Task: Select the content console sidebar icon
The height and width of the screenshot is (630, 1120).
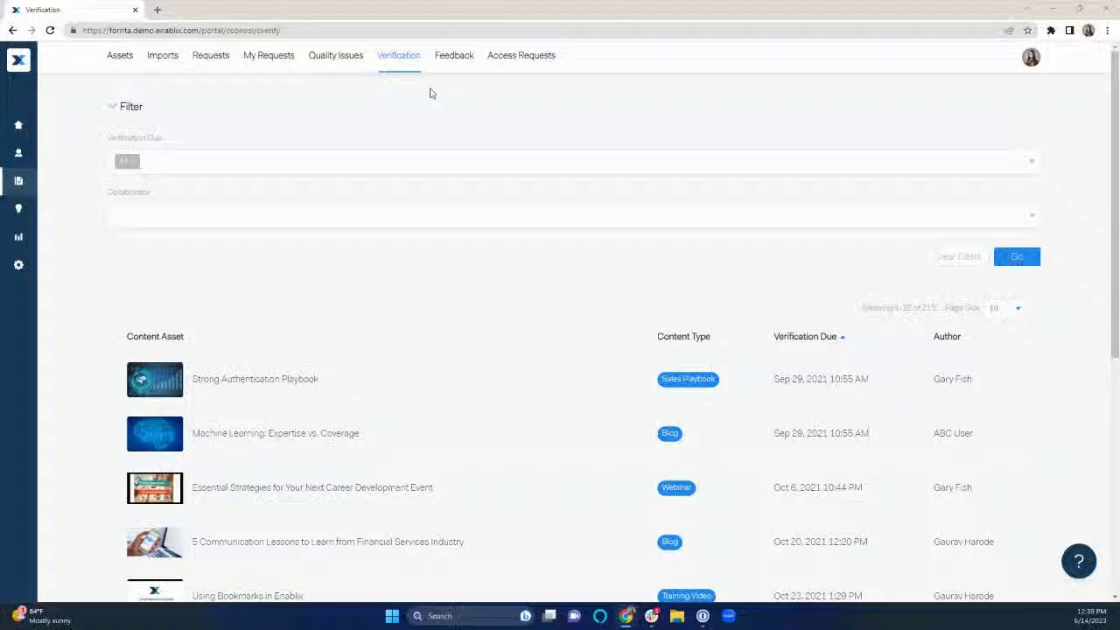Action: [x=18, y=181]
